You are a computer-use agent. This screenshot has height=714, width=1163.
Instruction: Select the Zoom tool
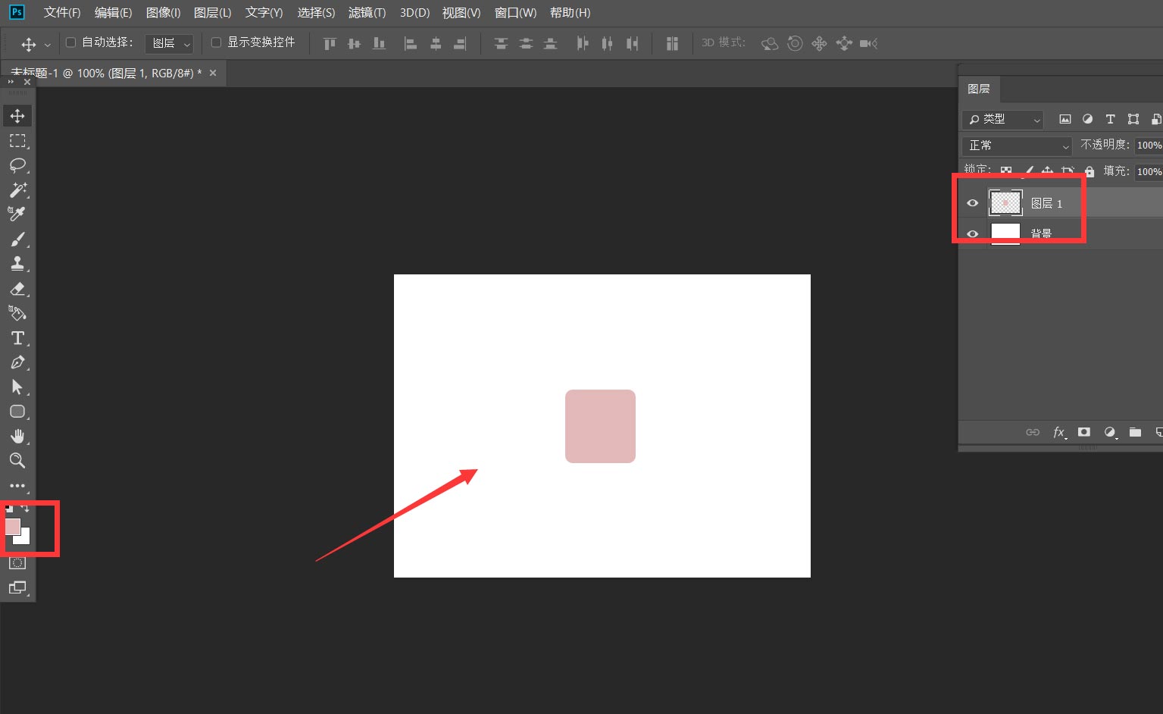tap(17, 461)
